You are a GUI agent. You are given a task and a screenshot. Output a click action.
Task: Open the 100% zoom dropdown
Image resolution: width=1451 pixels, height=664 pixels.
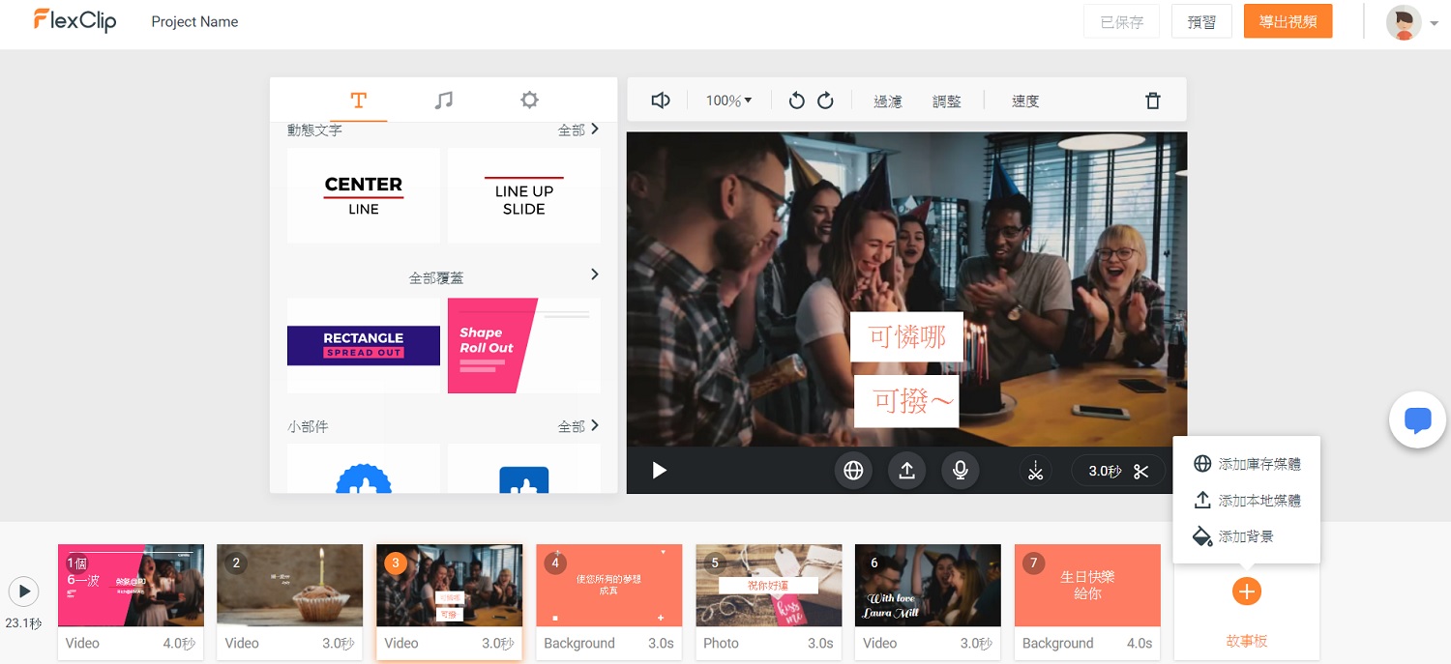click(728, 101)
